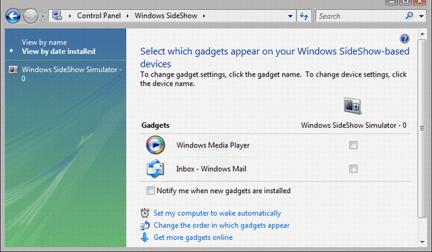Open the search options dropdown arrow
Image resolution: width=432 pixels, height=252 pixels.
421,16
